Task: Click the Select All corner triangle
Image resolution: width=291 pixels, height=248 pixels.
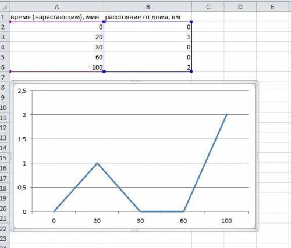Action: coord(5,7)
